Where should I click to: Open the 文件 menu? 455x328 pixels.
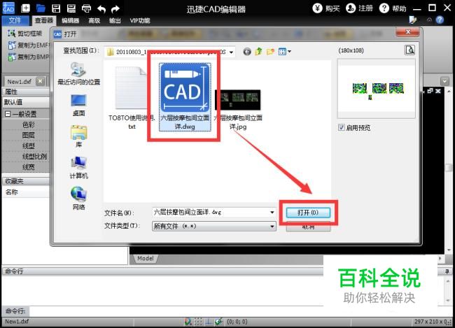[x=15, y=20]
